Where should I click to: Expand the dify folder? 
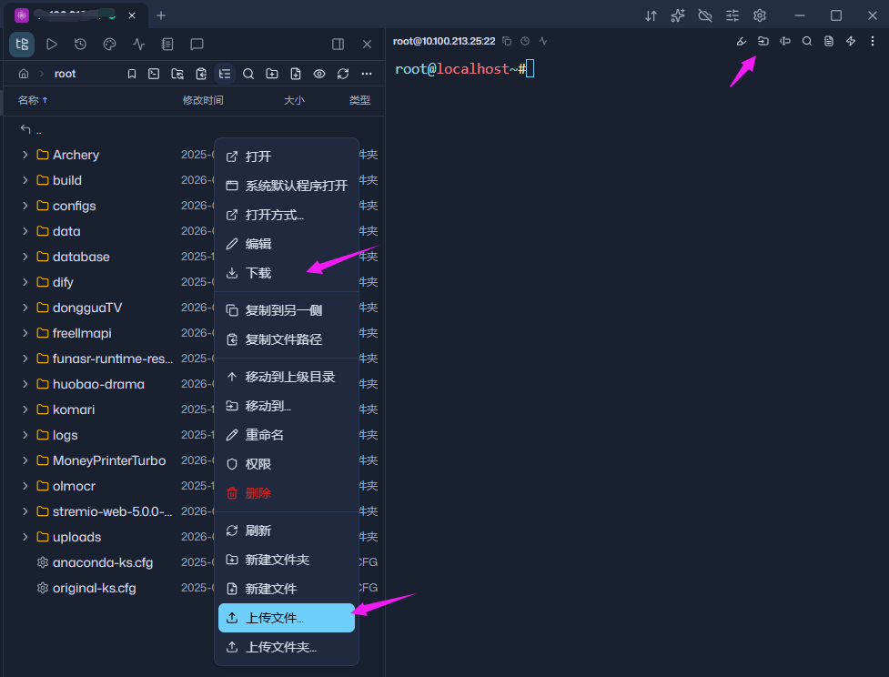25,282
